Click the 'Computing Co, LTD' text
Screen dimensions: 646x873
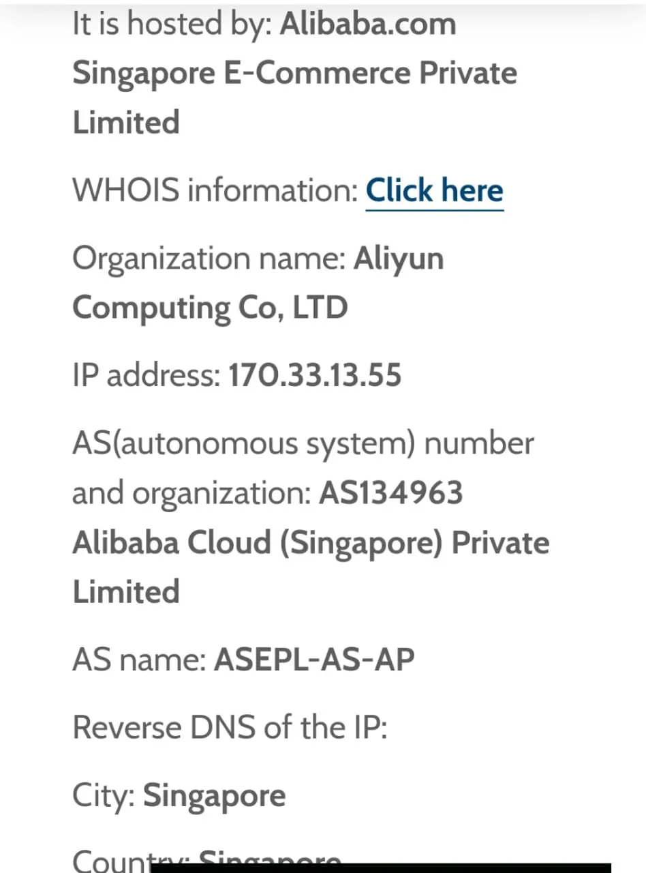click(210, 308)
